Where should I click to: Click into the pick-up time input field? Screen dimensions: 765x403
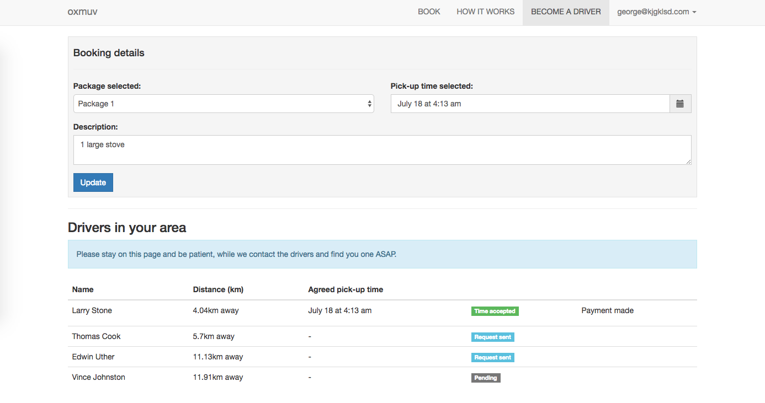coord(530,104)
